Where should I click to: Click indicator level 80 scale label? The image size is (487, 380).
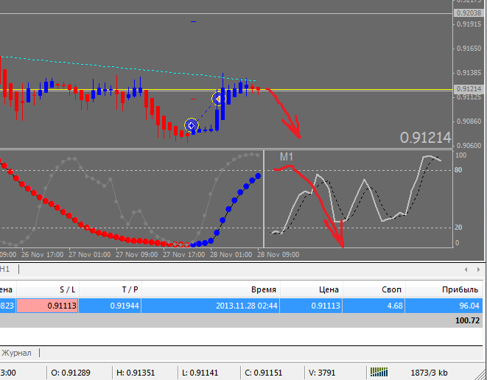(458, 170)
